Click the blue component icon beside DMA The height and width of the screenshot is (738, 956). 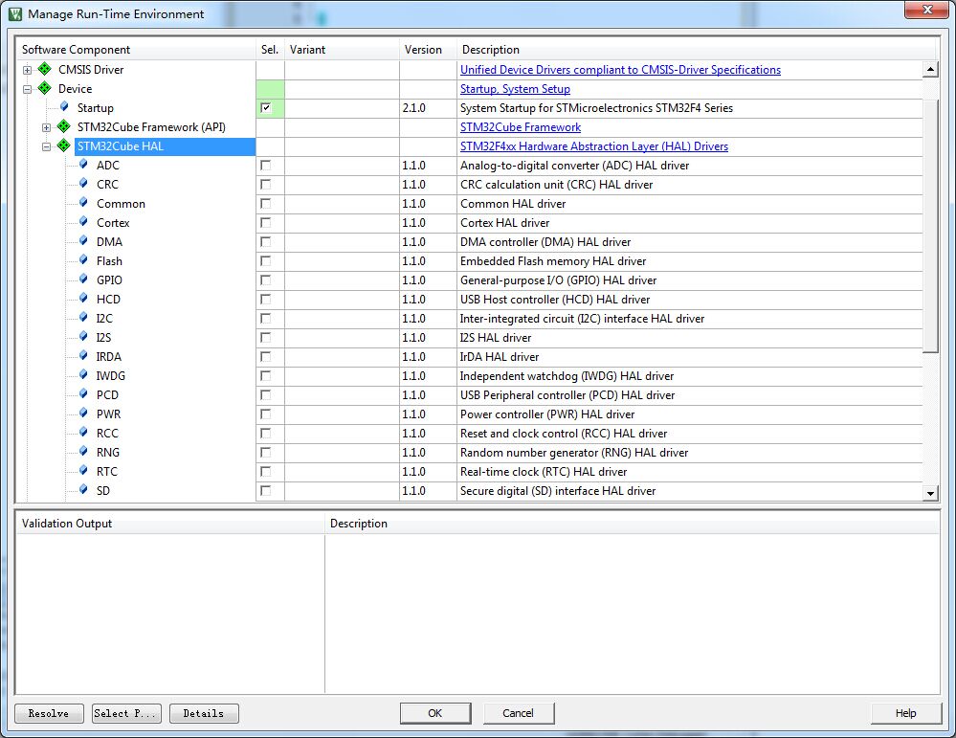pos(83,240)
